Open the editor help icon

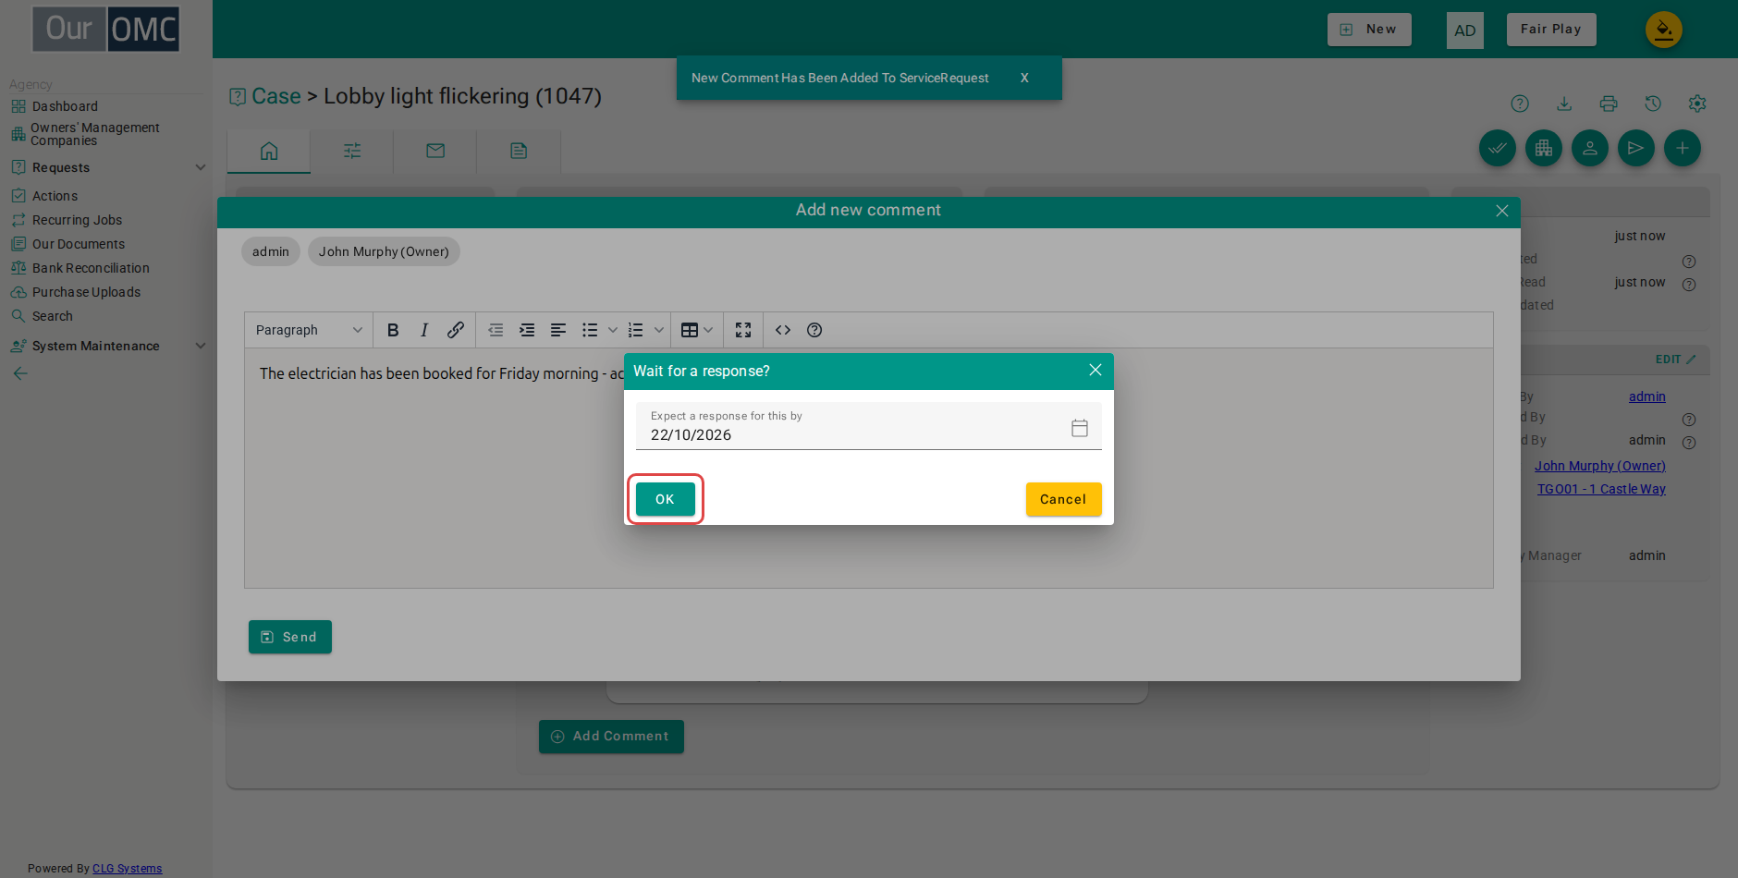pyautogui.click(x=814, y=330)
